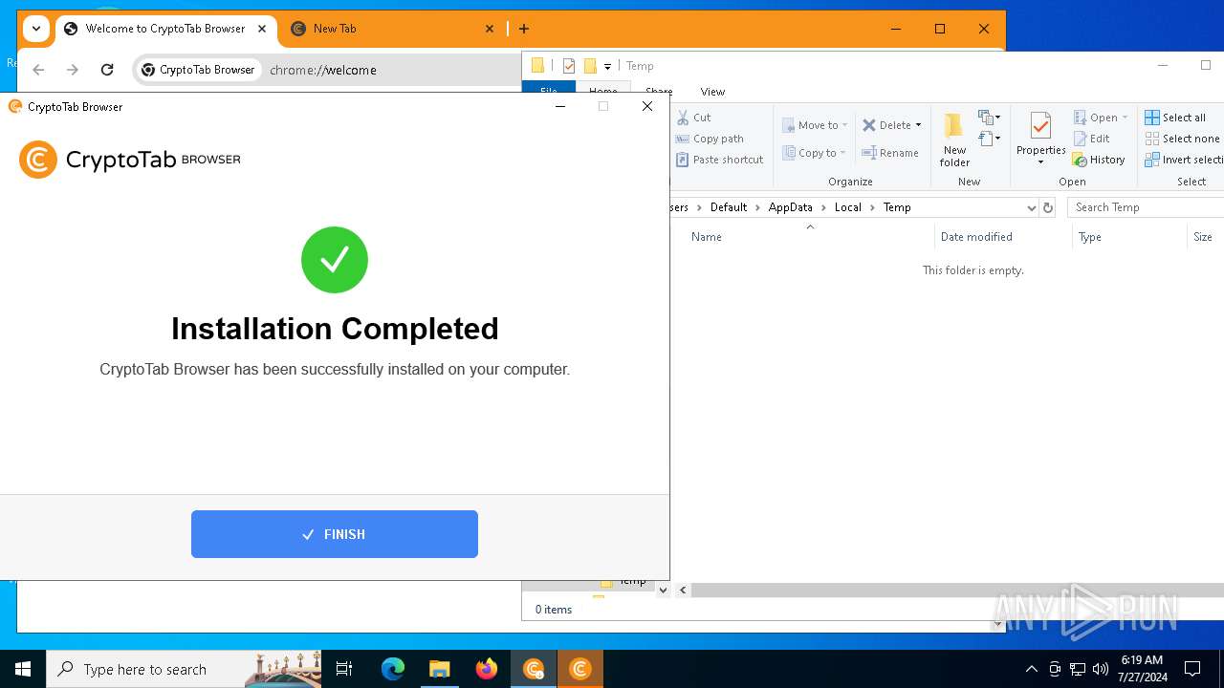Click the taskbar search box
This screenshot has height=688, width=1224.
pyautogui.click(x=184, y=669)
